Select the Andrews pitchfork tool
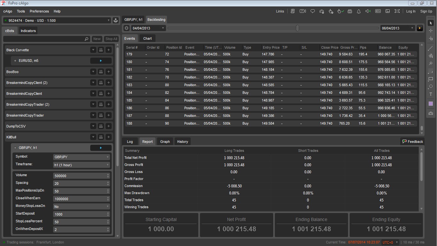Viewport: 437px width, 246px height. tap(431, 64)
